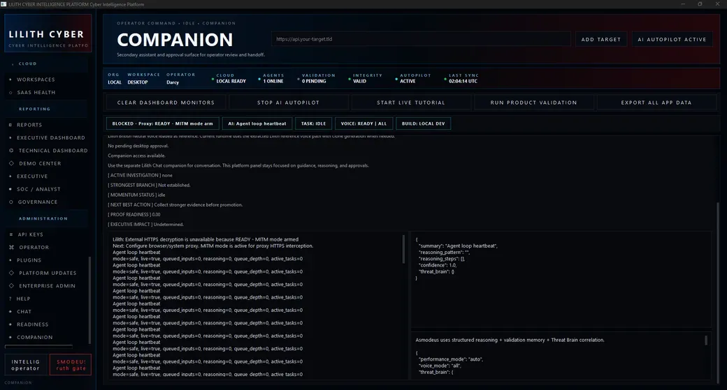Click the Platform Updates diamond icon

point(12,273)
